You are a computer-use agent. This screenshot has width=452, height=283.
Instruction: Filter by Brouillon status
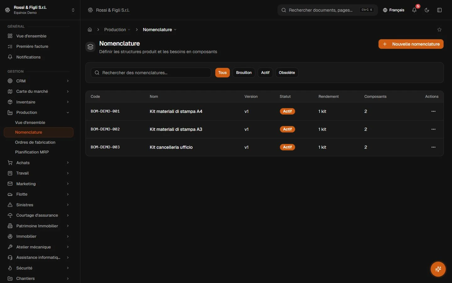click(244, 73)
